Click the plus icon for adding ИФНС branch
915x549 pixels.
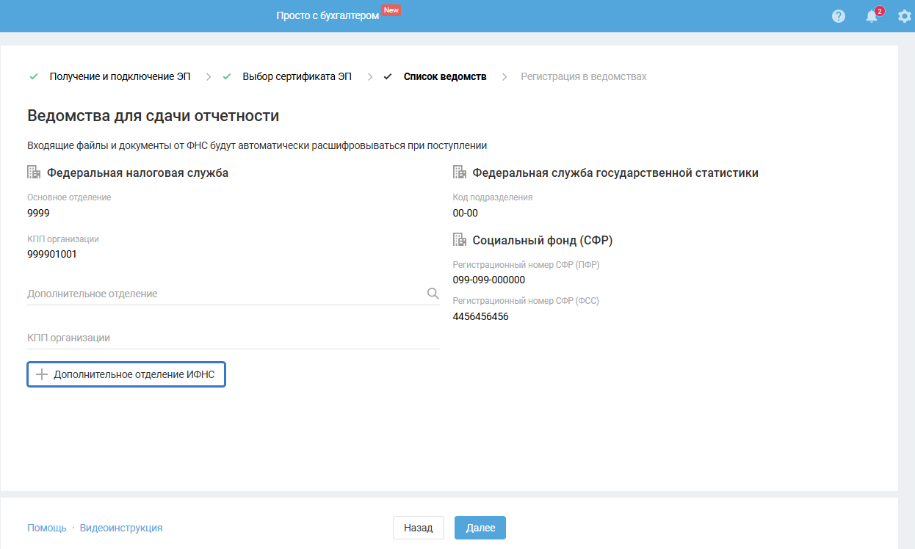click(42, 374)
